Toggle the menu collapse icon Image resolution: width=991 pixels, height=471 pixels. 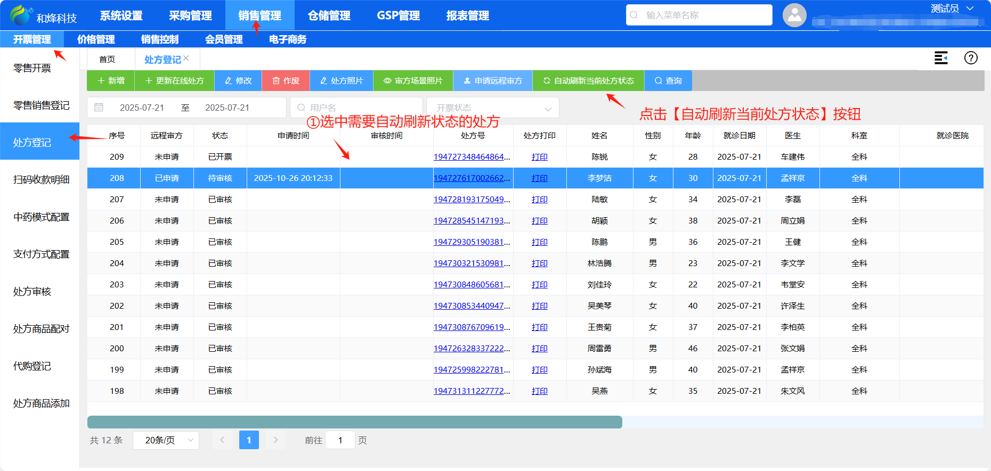941,58
